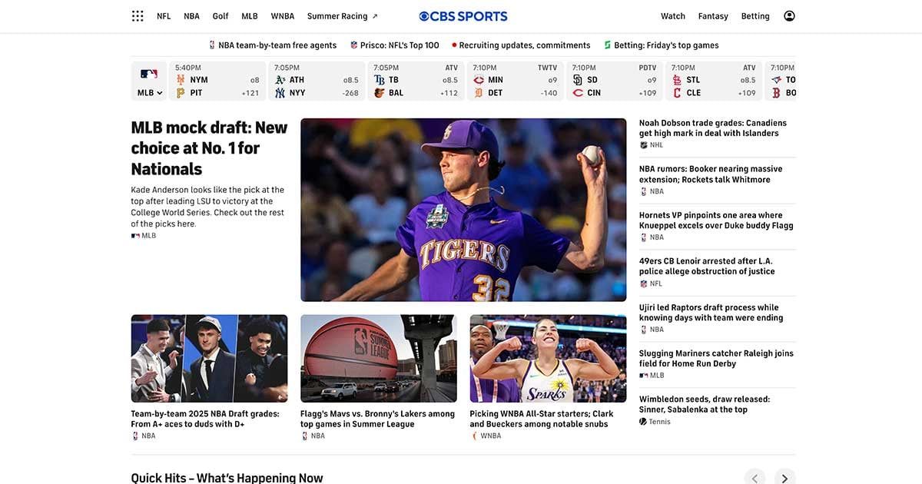This screenshot has height=484, width=922.
Task: Click the Padres team logo icon
Action: pos(578,80)
